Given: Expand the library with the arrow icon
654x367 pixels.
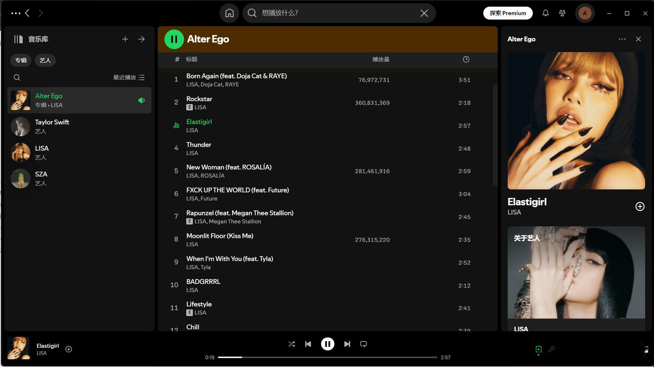Looking at the screenshot, I should 142,39.
